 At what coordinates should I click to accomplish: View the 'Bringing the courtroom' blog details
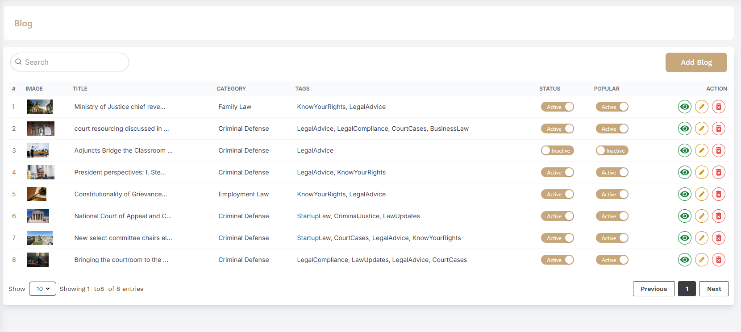point(684,260)
